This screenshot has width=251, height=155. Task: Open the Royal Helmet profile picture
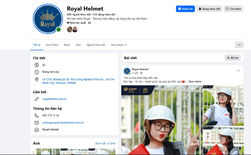click(48, 19)
